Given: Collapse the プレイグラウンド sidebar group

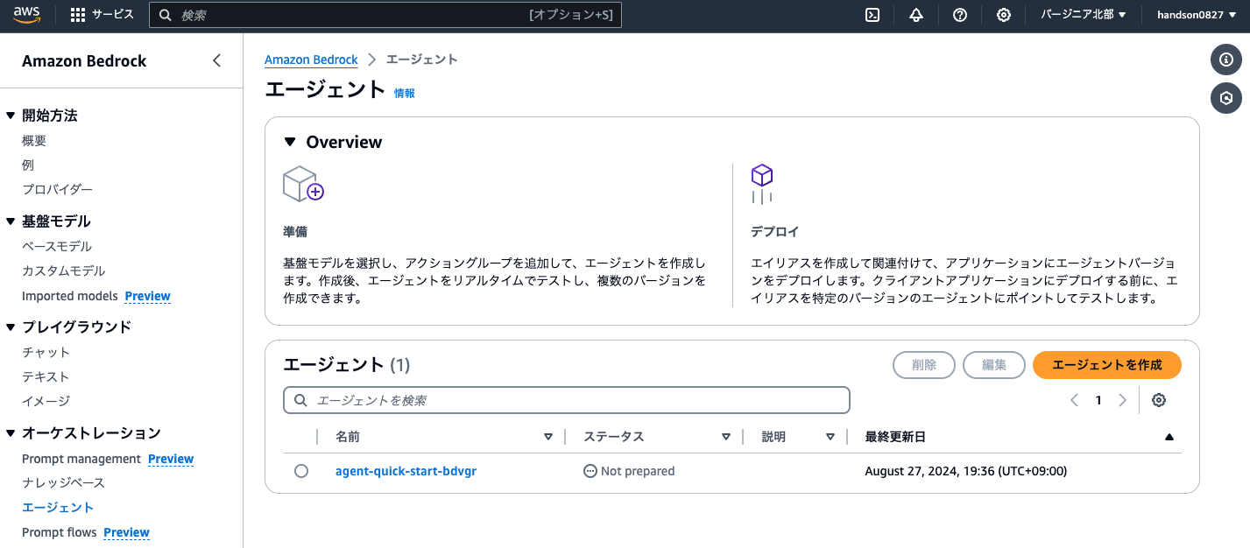Looking at the screenshot, I should tap(11, 327).
